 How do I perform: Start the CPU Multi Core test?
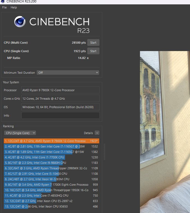pyautogui.click(x=93, y=43)
